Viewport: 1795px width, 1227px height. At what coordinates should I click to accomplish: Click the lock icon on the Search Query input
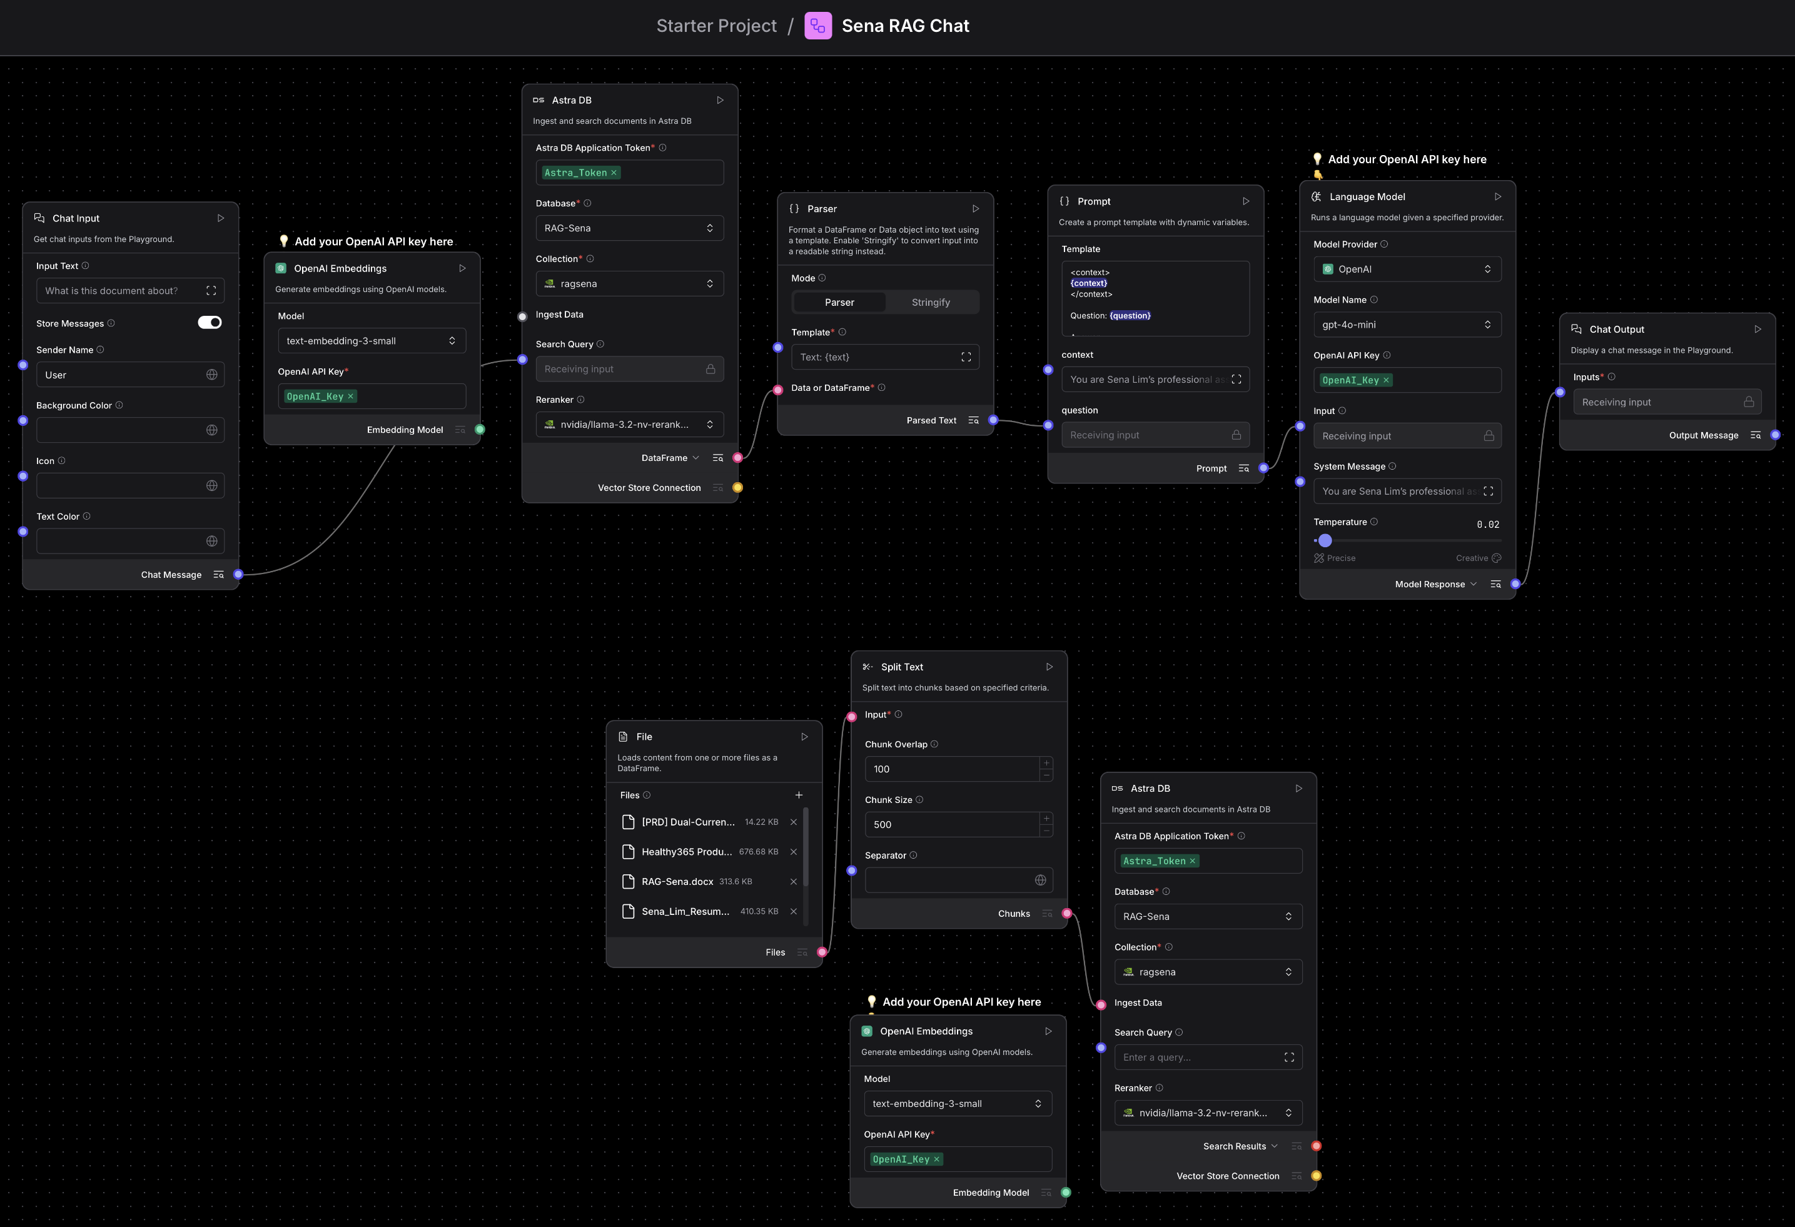710,368
